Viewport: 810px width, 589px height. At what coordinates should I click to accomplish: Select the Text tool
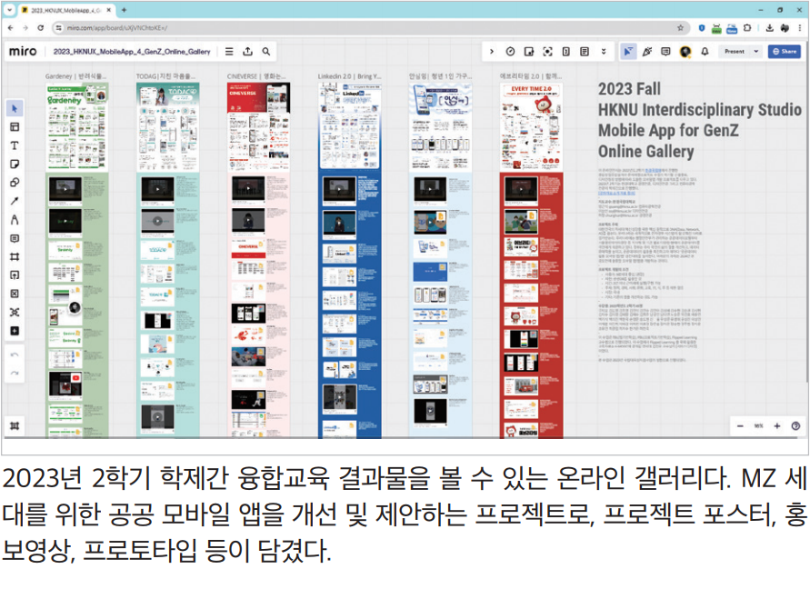15,145
